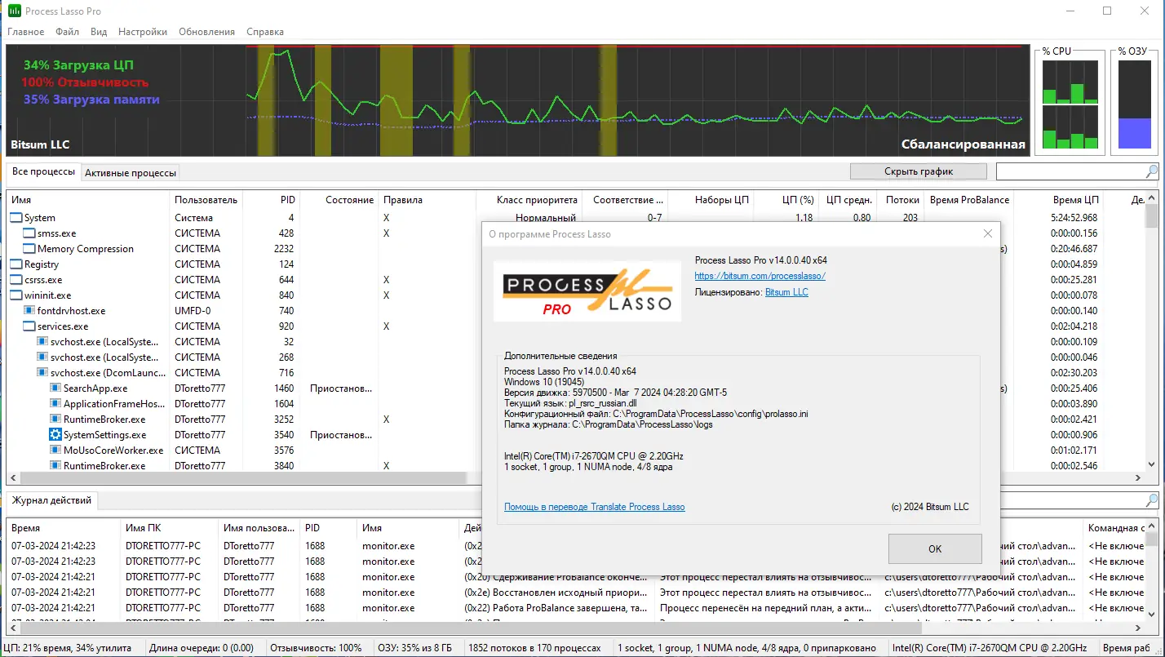This screenshot has height=657, width=1165.
Task: Open the Обновления menu
Action: pos(206,32)
